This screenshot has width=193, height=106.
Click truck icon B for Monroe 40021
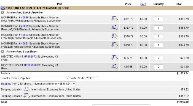(114, 45)
